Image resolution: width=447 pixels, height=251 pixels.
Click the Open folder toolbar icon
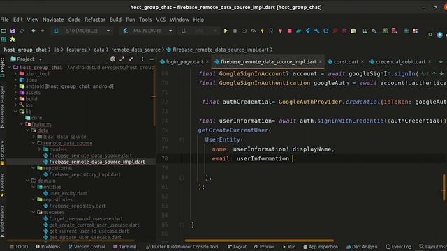tap(3, 31)
